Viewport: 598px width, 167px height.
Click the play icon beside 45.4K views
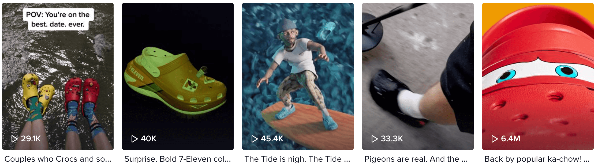(255, 139)
